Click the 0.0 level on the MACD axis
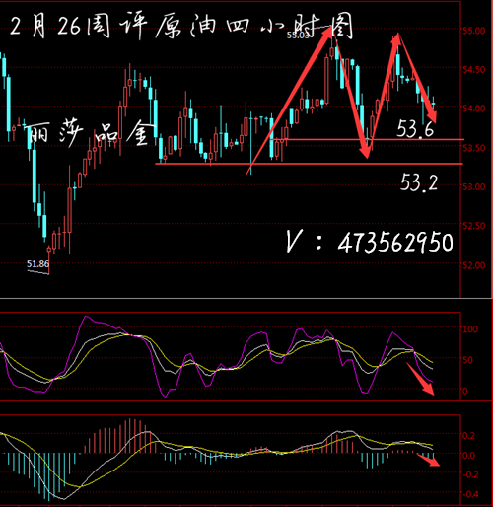Viewport: 493px width, 507px height. 469,456
